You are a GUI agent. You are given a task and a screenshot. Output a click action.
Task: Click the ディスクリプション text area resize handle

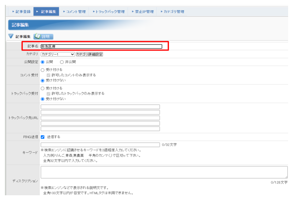(286, 177)
